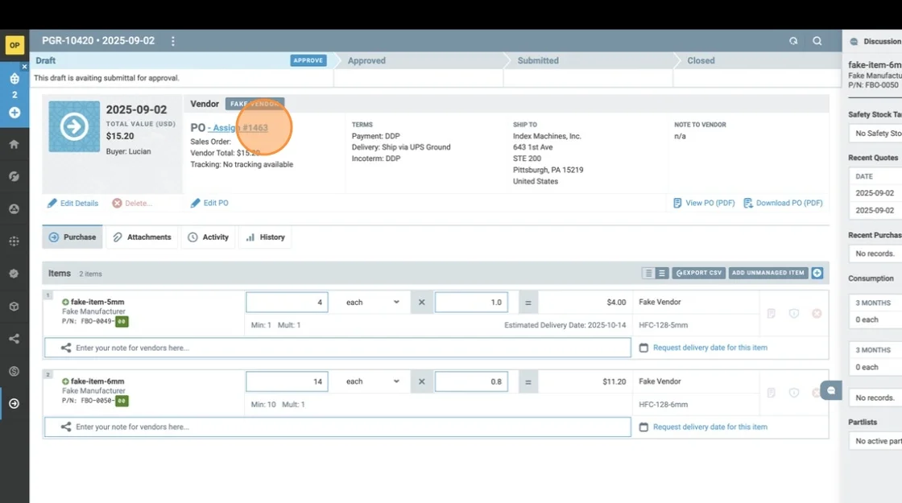Switch to the Attachments tab
The width and height of the screenshot is (902, 503).
click(143, 237)
